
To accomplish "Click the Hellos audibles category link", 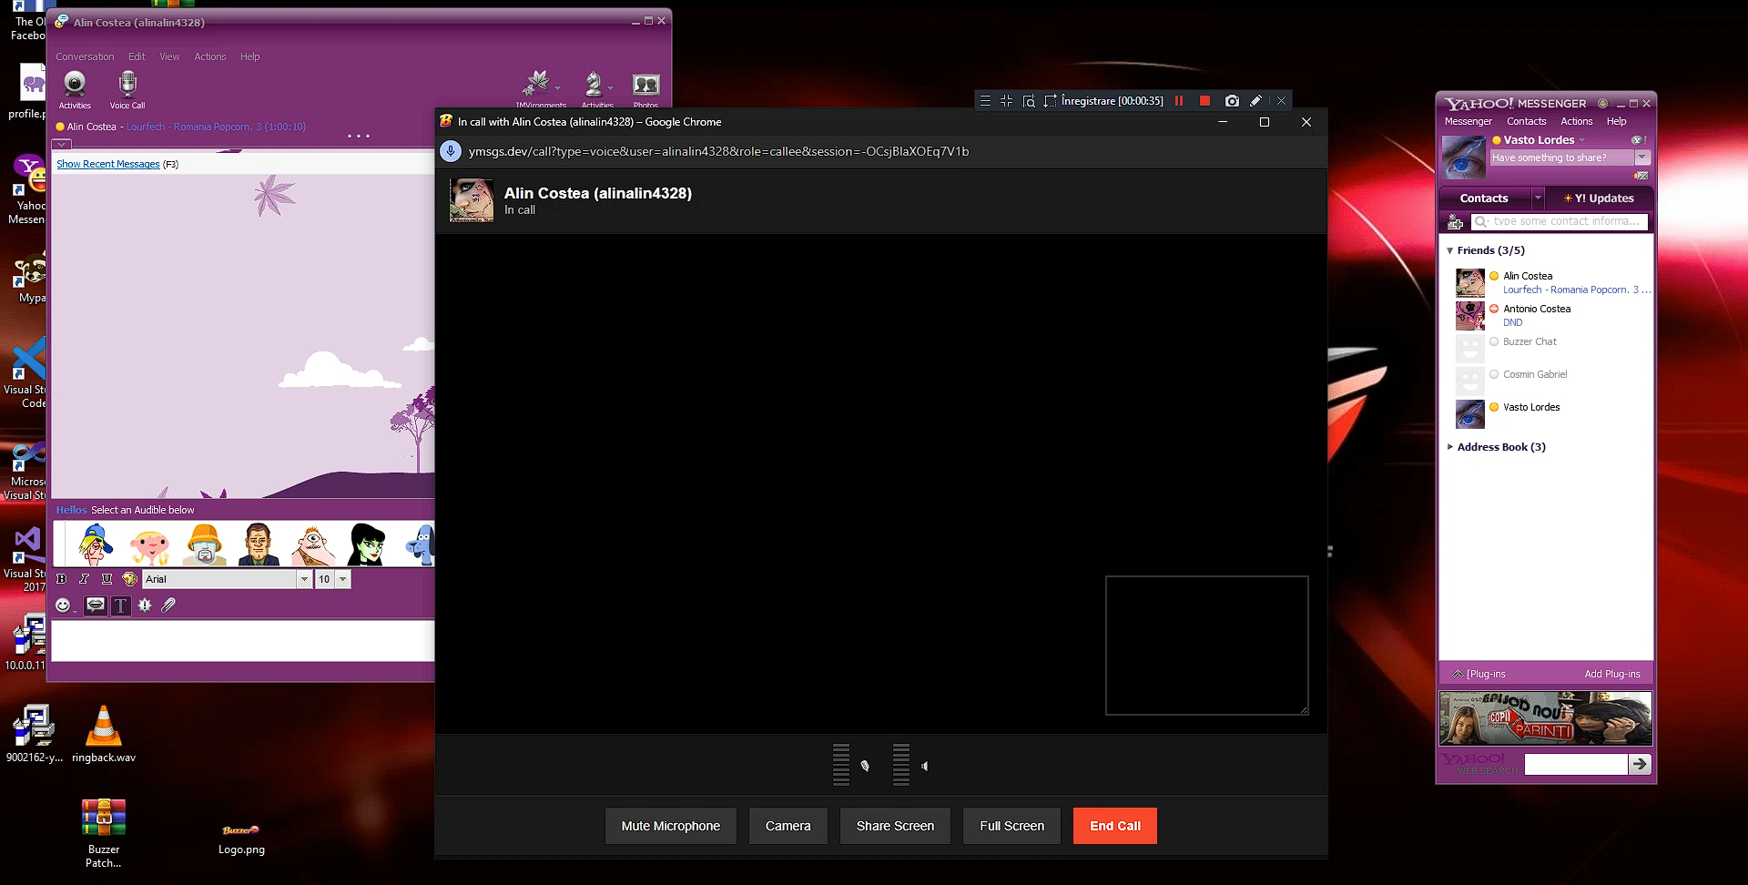I will click(x=71, y=510).
